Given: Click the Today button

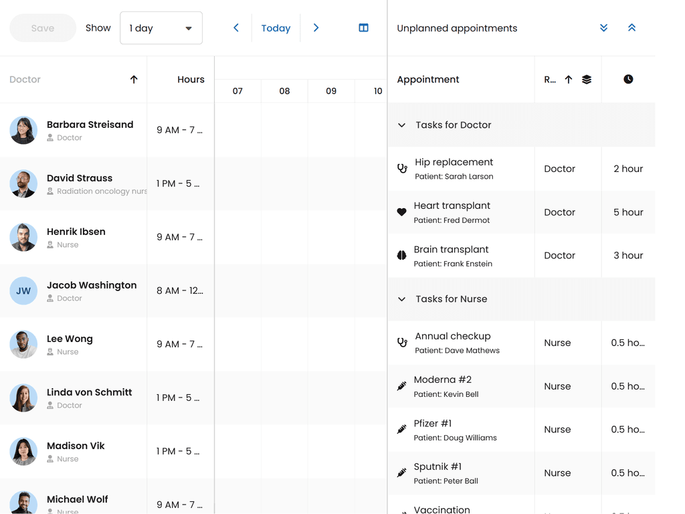Looking at the screenshot, I should (276, 28).
